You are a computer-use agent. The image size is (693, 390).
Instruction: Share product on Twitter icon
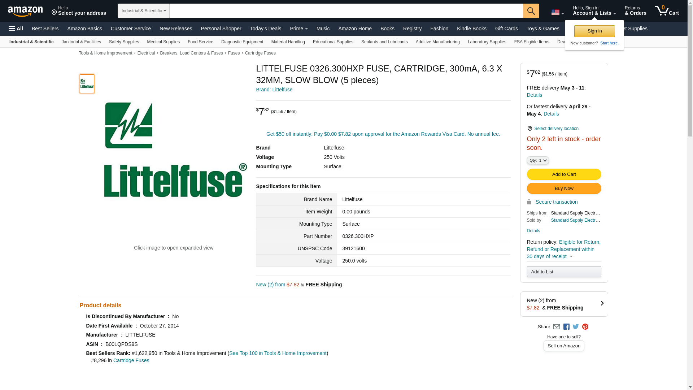point(576,327)
